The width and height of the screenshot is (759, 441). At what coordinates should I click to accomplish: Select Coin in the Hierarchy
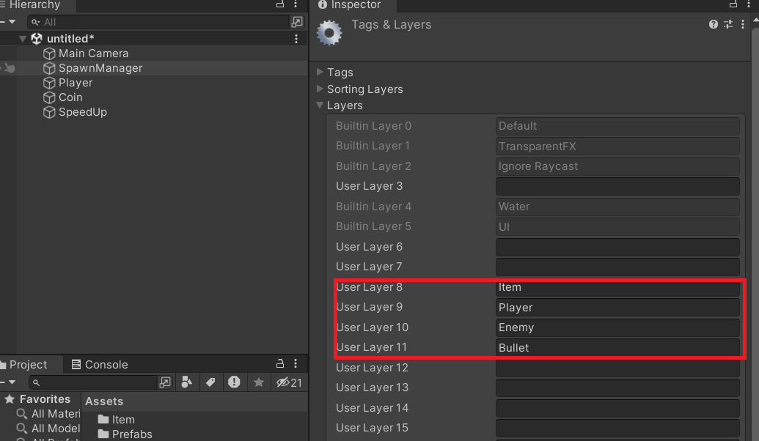[x=70, y=97]
